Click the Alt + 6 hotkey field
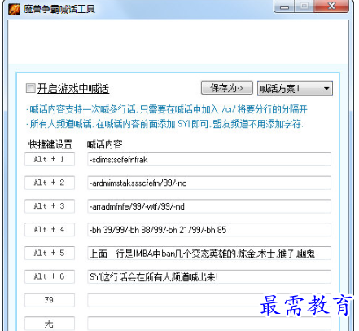This screenshot has height=331, width=359. (50, 276)
